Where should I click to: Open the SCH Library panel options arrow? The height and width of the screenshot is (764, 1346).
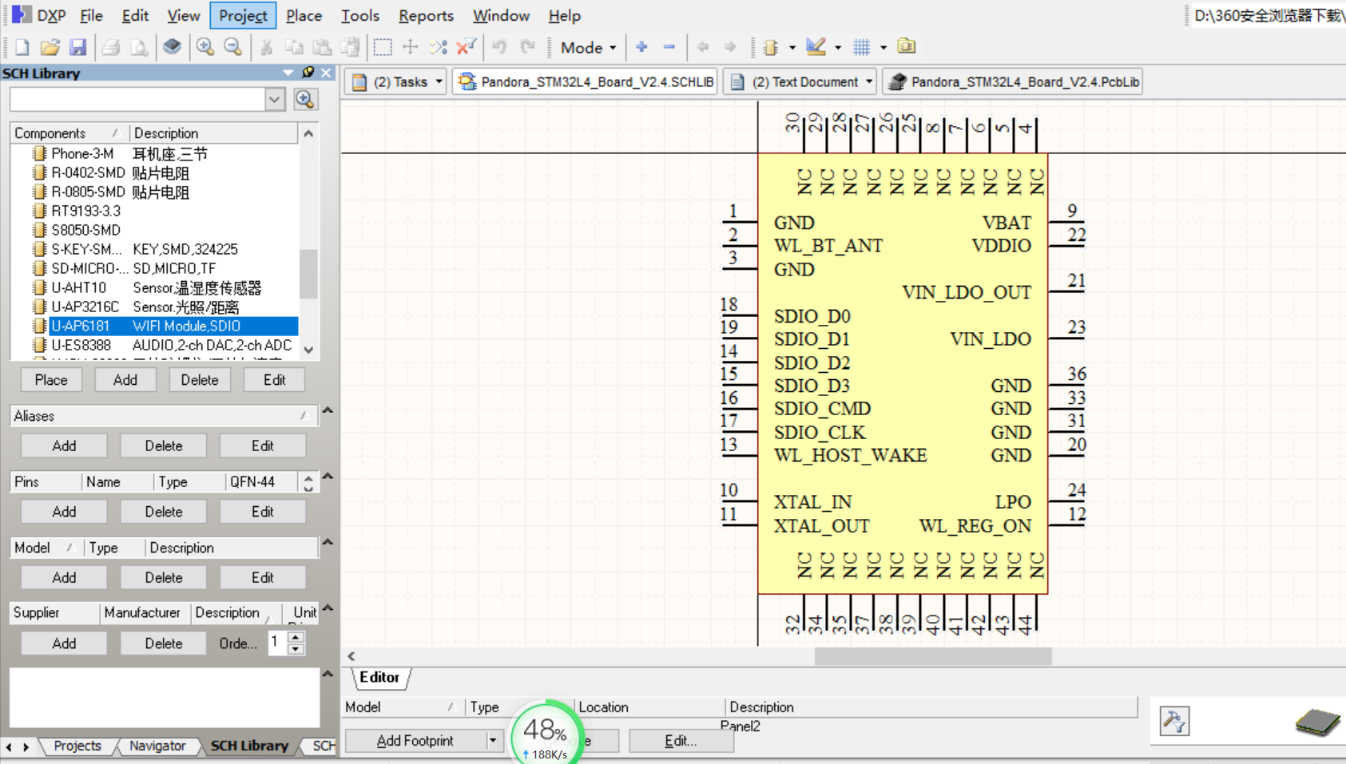pos(288,73)
